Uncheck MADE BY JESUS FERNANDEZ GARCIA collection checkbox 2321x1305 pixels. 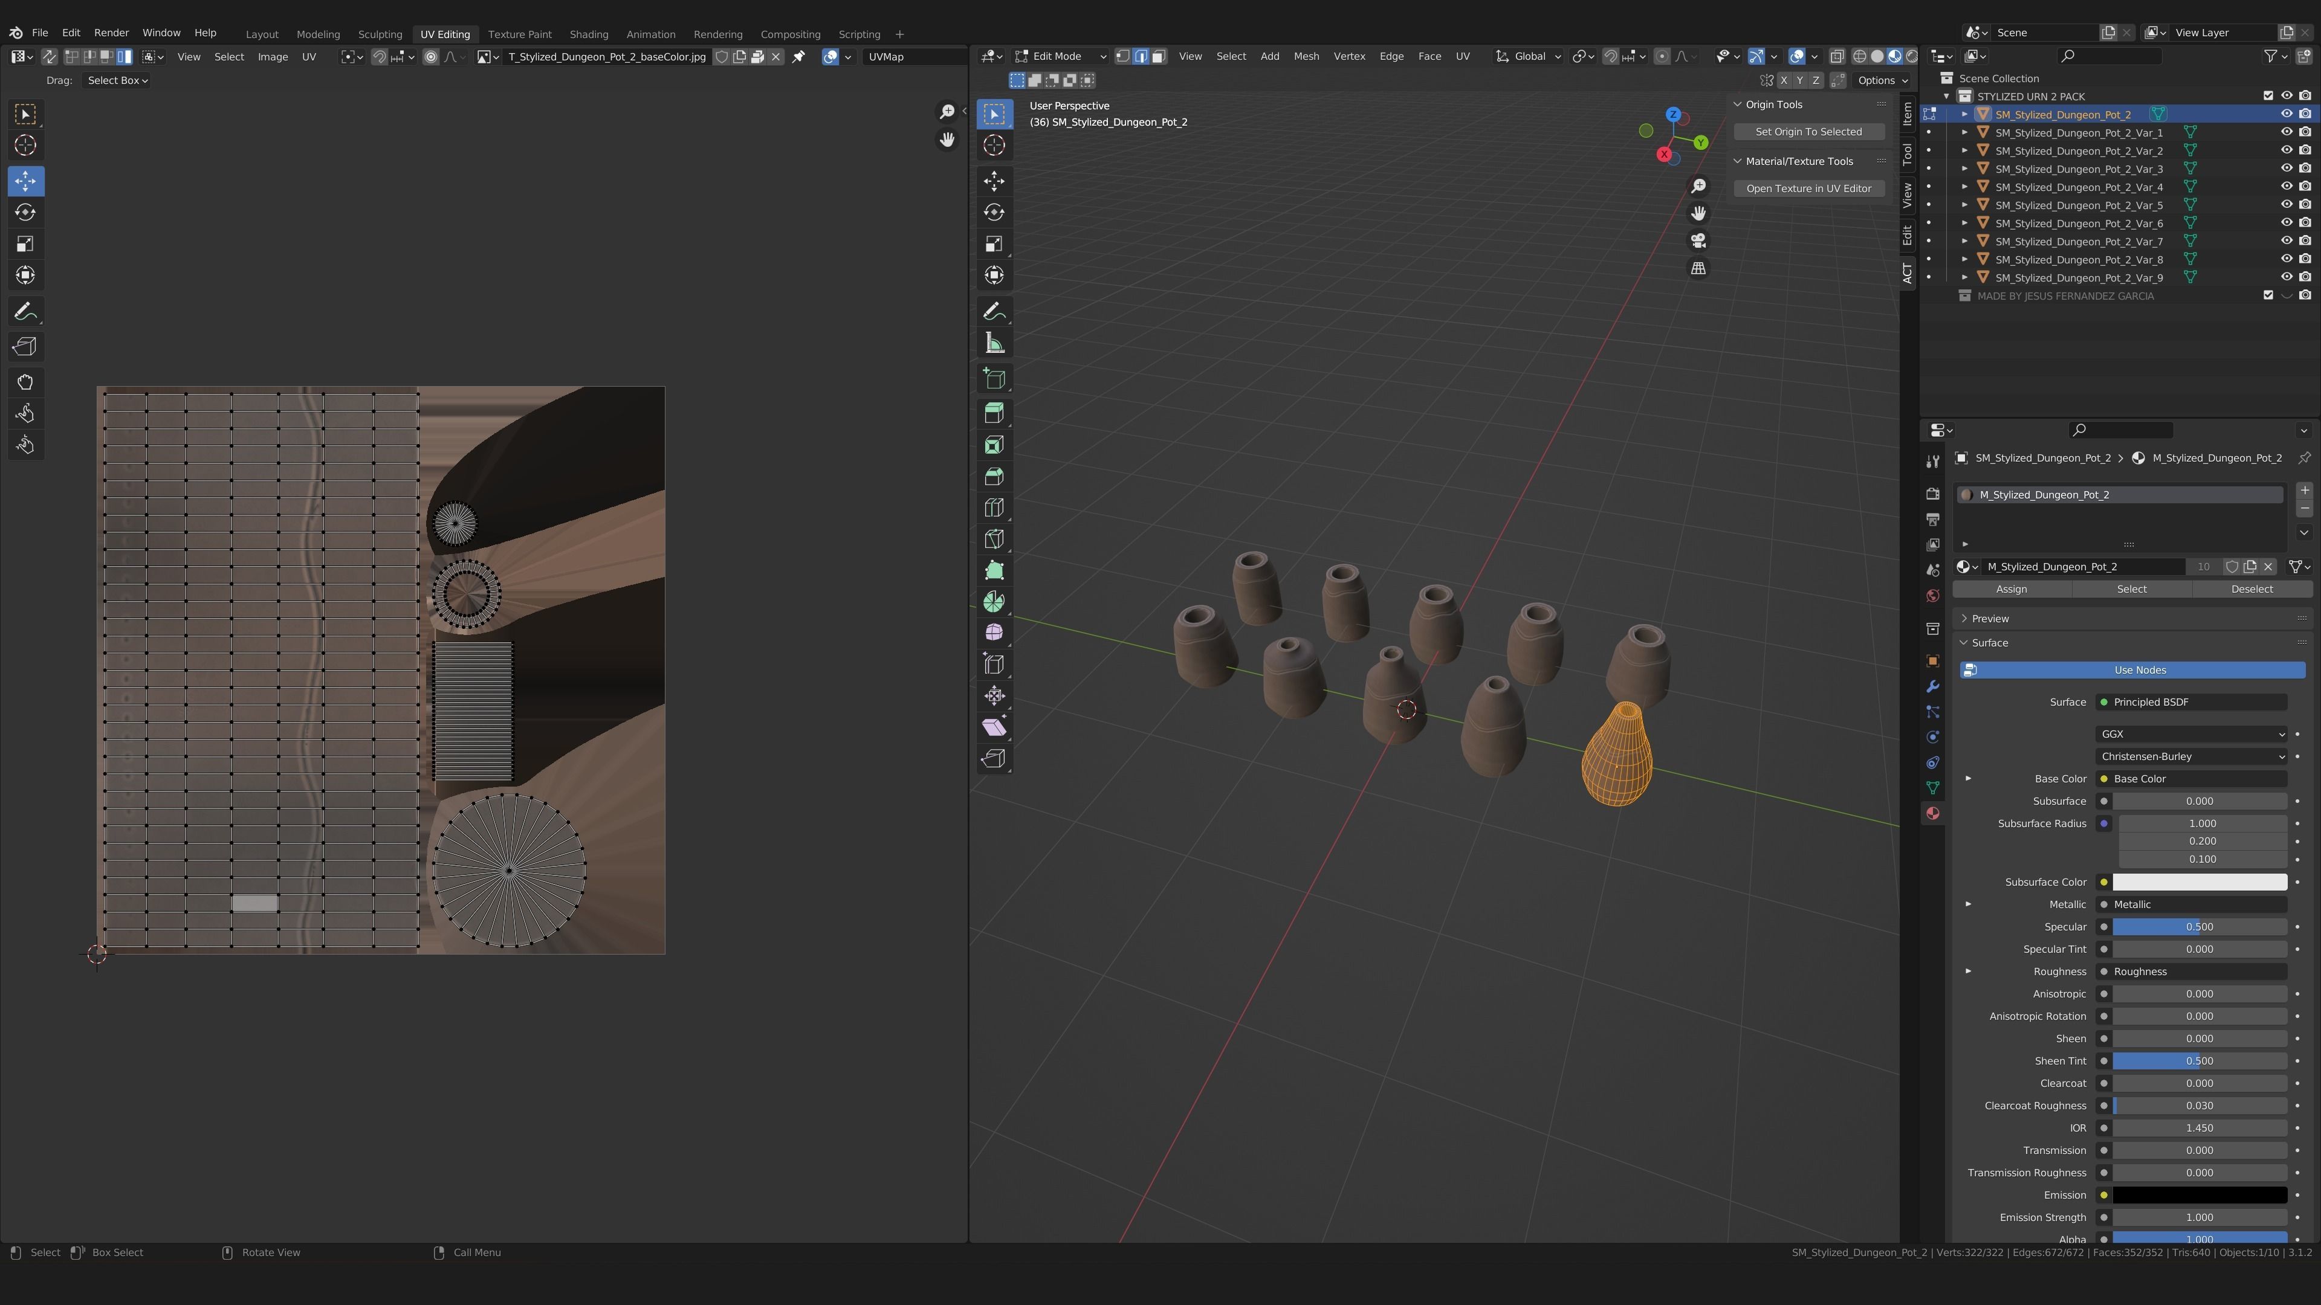(2268, 295)
